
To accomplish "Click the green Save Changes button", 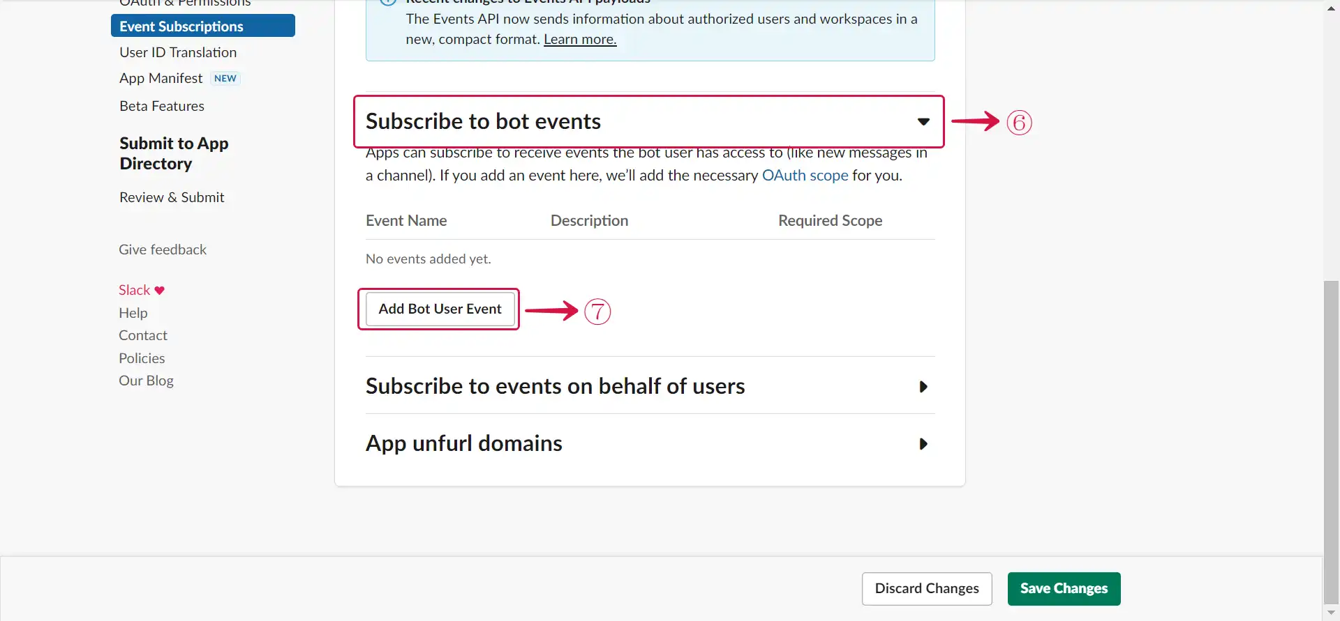I will [1064, 589].
